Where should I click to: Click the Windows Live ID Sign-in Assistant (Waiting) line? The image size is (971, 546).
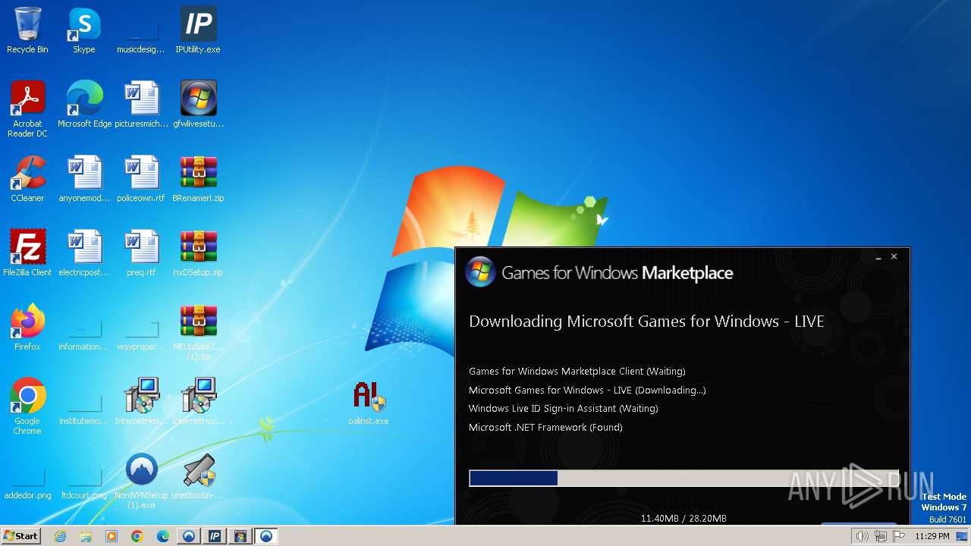564,409
